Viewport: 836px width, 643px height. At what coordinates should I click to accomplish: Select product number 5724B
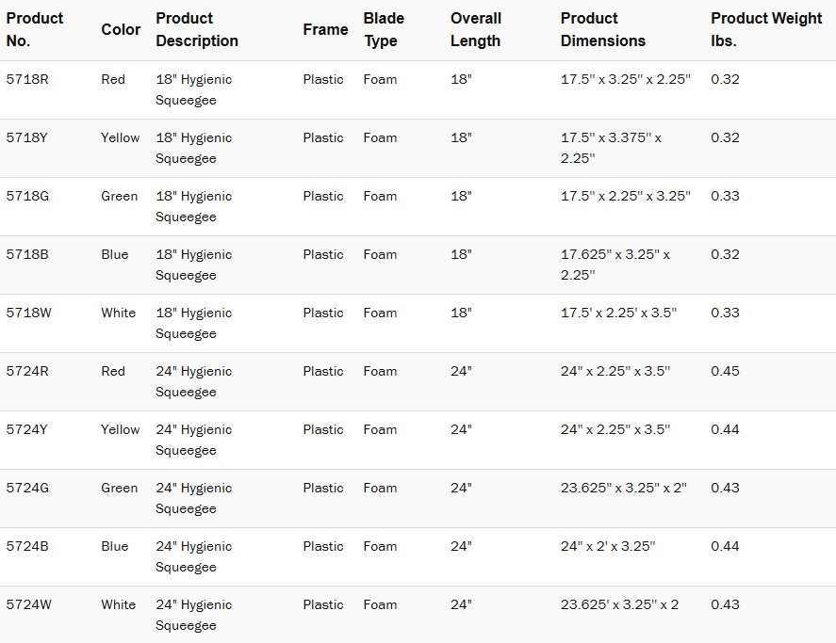point(27,546)
